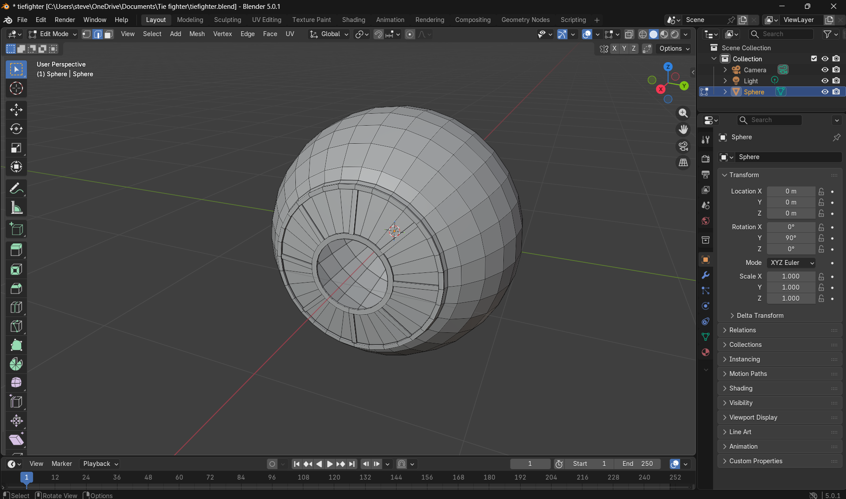This screenshot has width=846, height=499.
Task: Select the Rotate tool
Action: (x=16, y=129)
